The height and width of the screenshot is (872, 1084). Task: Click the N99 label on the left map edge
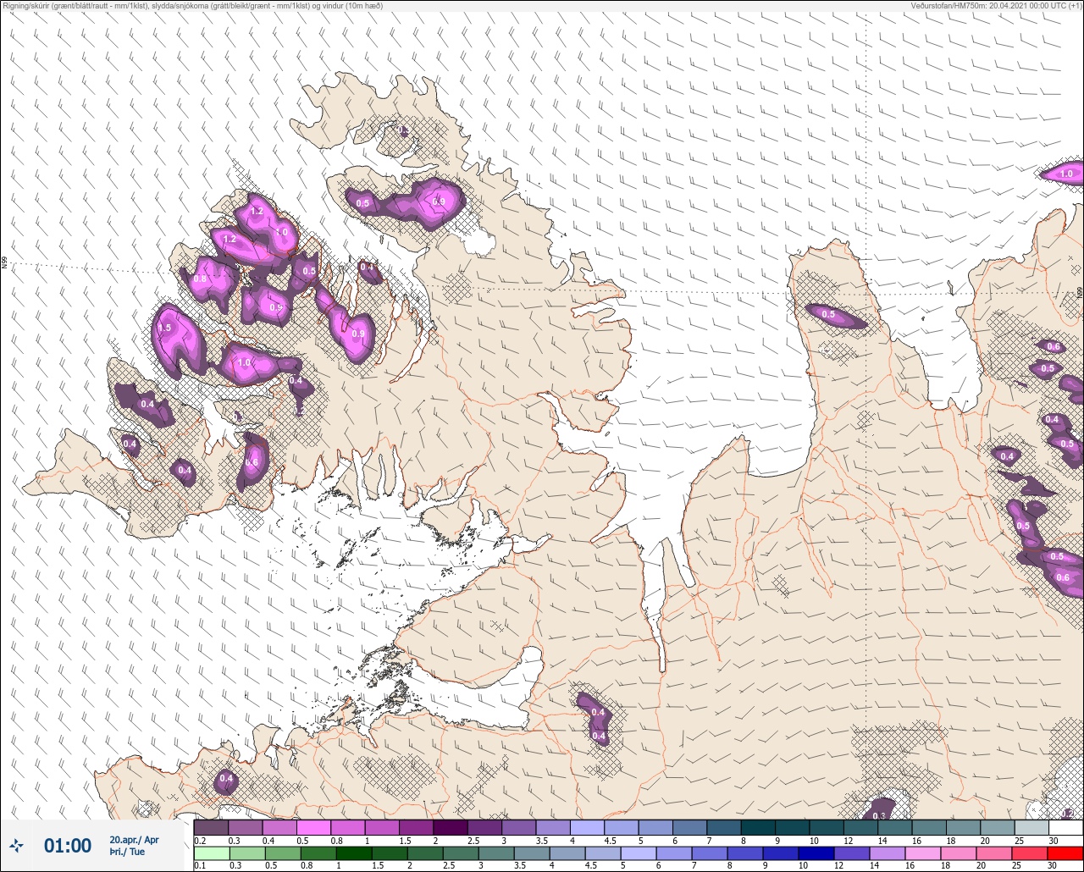4,263
